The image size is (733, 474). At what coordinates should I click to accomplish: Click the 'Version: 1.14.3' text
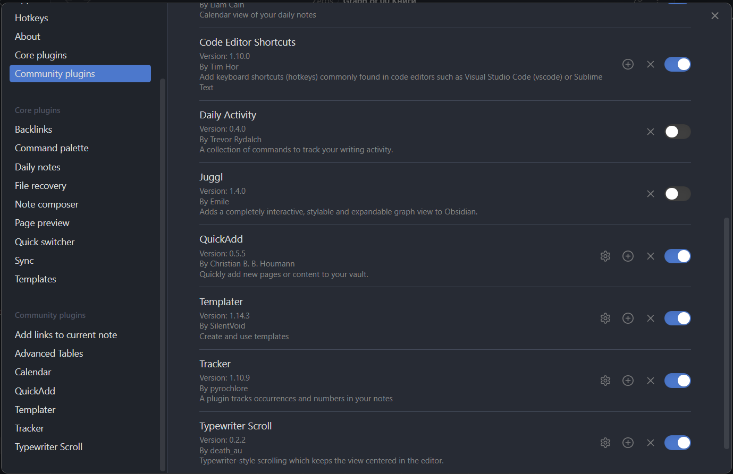point(225,316)
